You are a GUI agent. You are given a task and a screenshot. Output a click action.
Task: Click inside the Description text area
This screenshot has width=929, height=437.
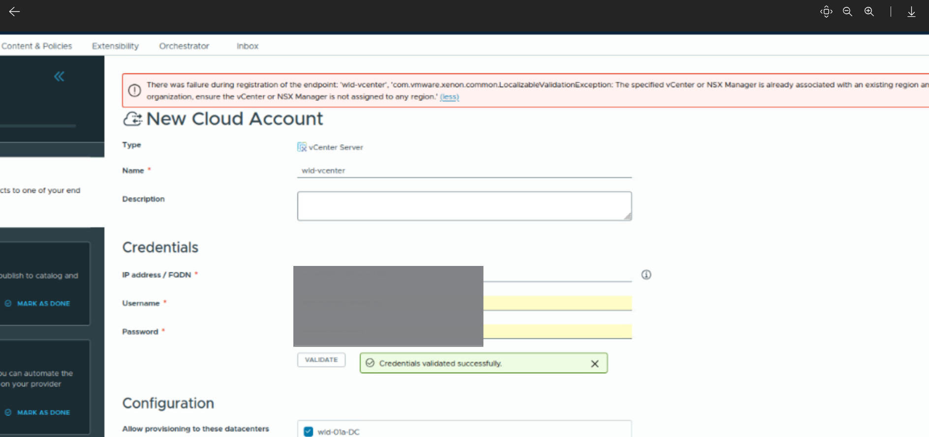click(464, 206)
